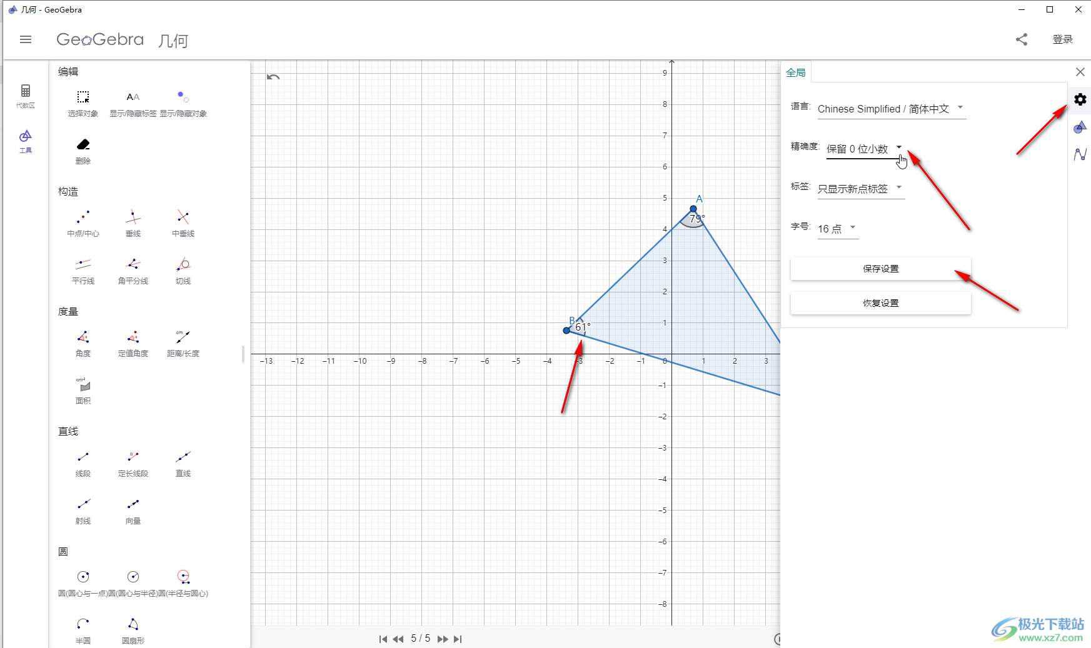Open the 精确度 rounding dropdown
This screenshot has height=648, width=1091.
click(x=865, y=149)
